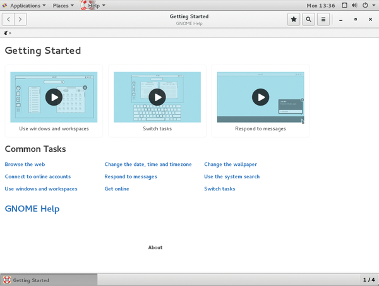Click the volume icon in top panel
The image size is (379, 286).
(354, 5)
